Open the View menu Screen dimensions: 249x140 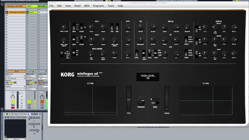click(x=68, y=6)
